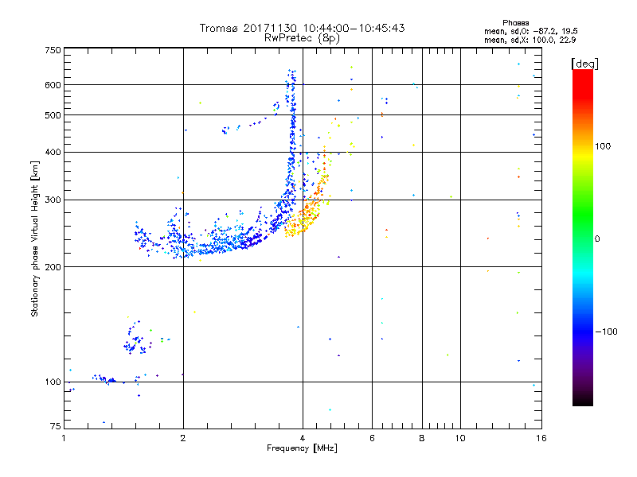Click the 'Phases' header label
Viewport: 637px width, 477px height.
(x=515, y=23)
